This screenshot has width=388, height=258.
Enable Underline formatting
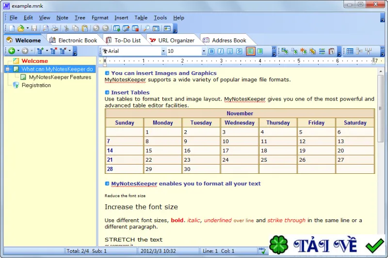point(230,51)
